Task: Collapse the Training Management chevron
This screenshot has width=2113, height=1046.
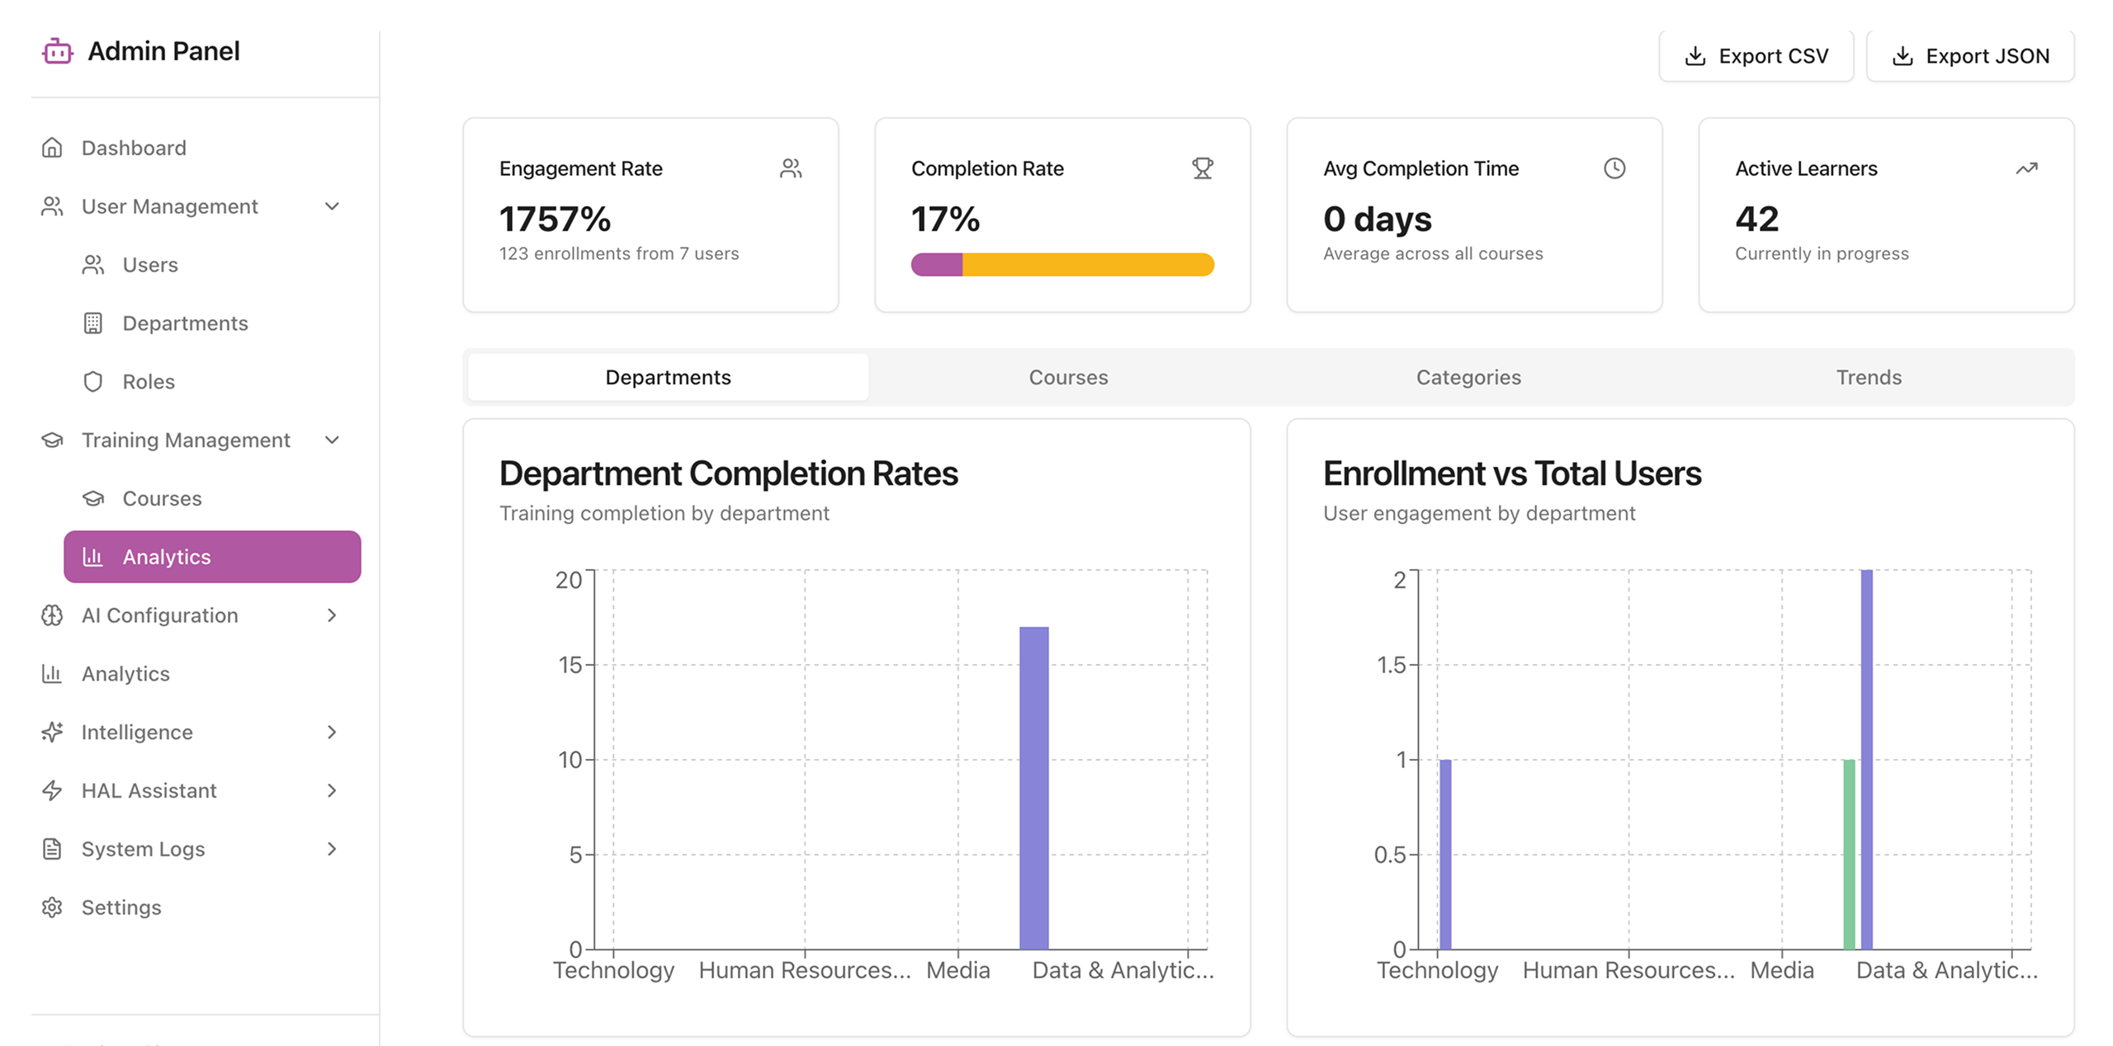Action: point(332,440)
